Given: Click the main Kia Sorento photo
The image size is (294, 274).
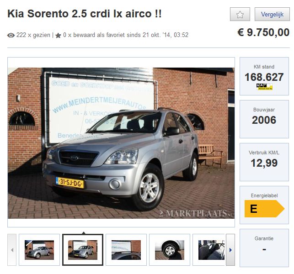Looking at the screenshot, I should point(121,143).
